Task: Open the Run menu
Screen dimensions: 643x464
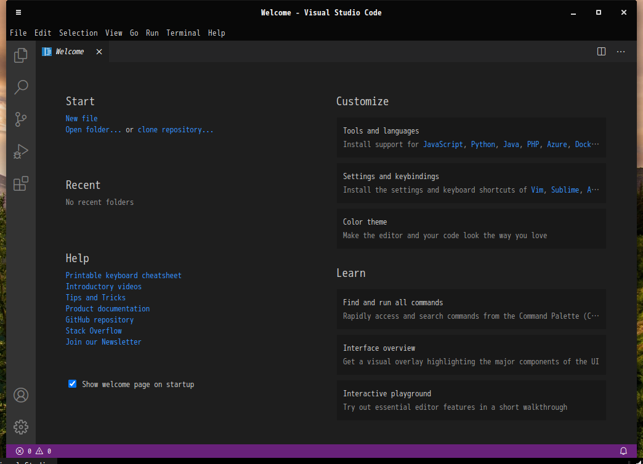Action: click(x=152, y=33)
